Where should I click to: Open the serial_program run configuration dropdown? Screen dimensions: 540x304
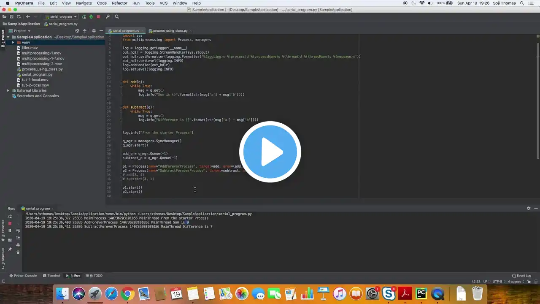[x=61, y=17]
